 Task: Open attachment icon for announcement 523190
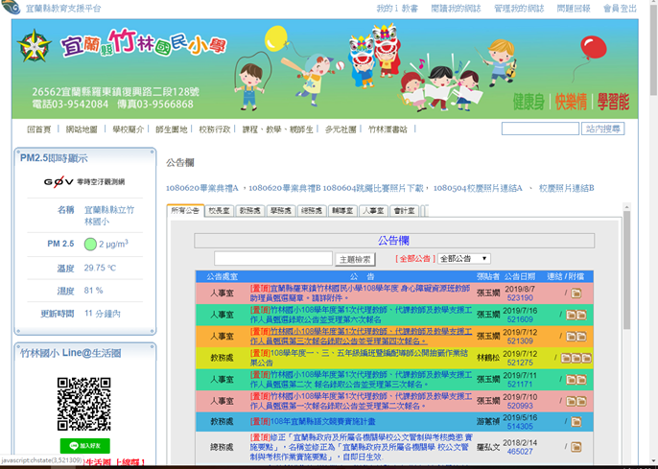click(577, 292)
